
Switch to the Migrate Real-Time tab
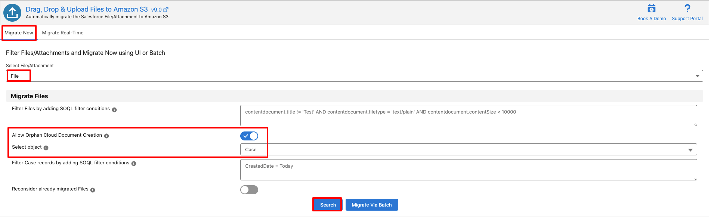click(x=63, y=33)
